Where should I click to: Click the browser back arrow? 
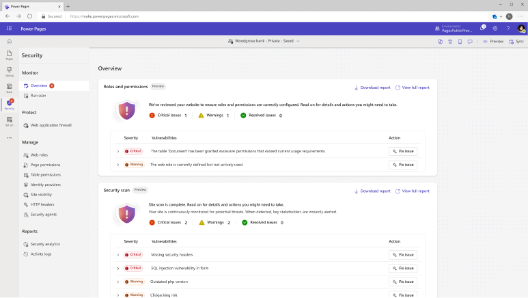[8, 16]
